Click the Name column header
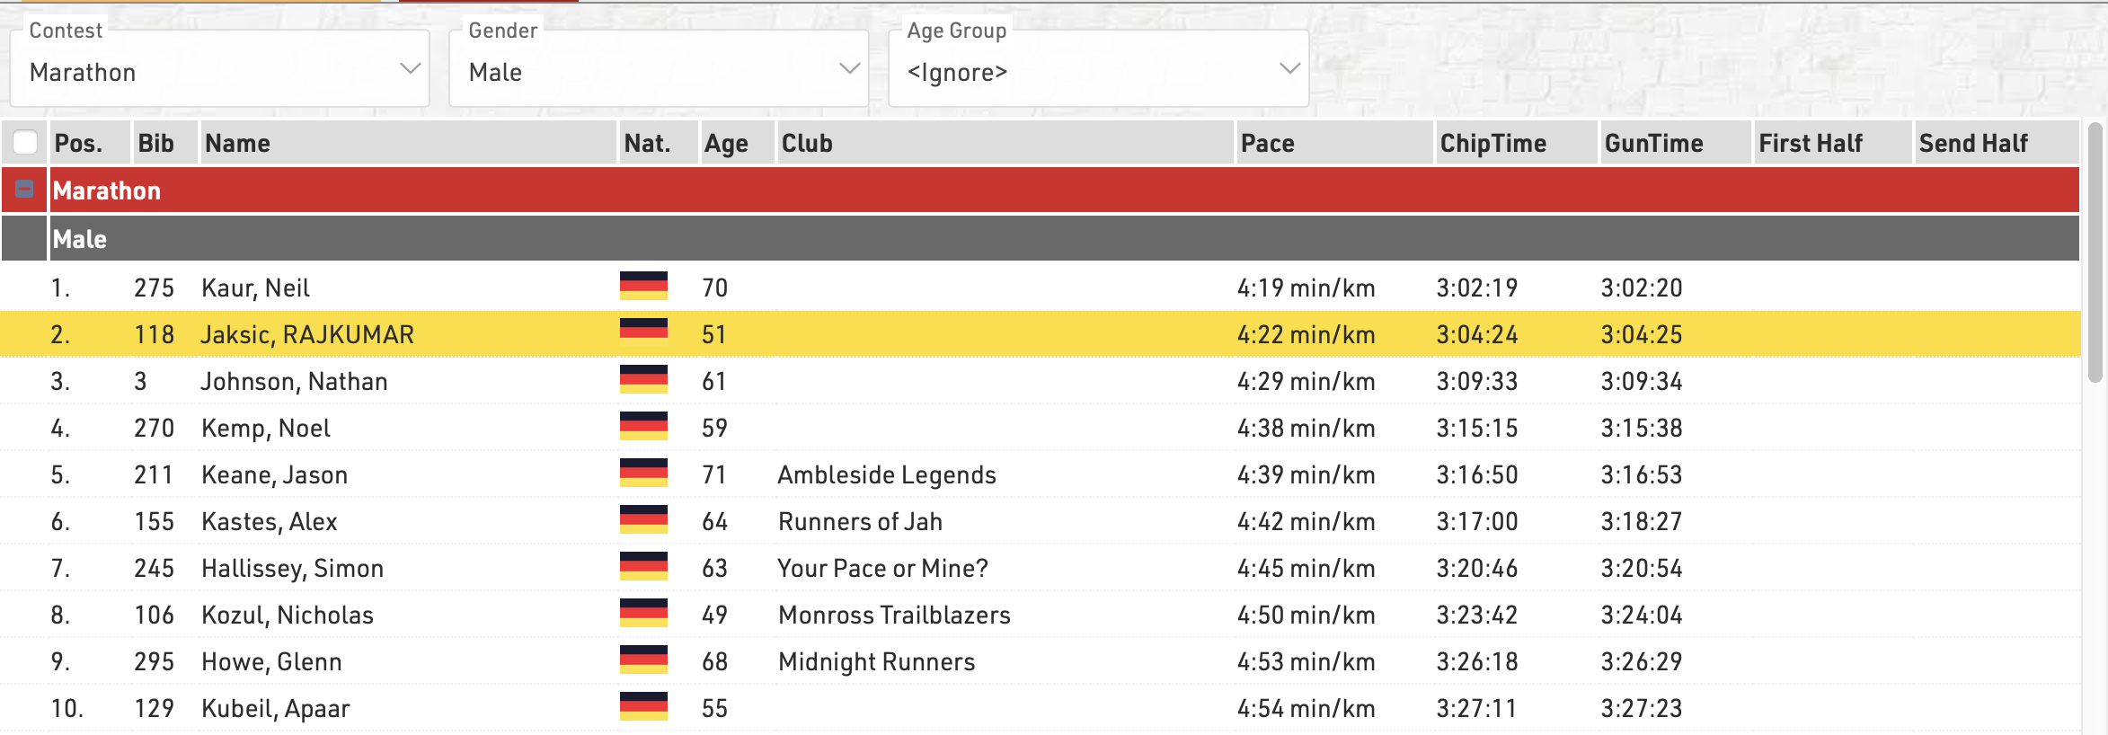This screenshot has width=2108, height=735. coord(237,143)
